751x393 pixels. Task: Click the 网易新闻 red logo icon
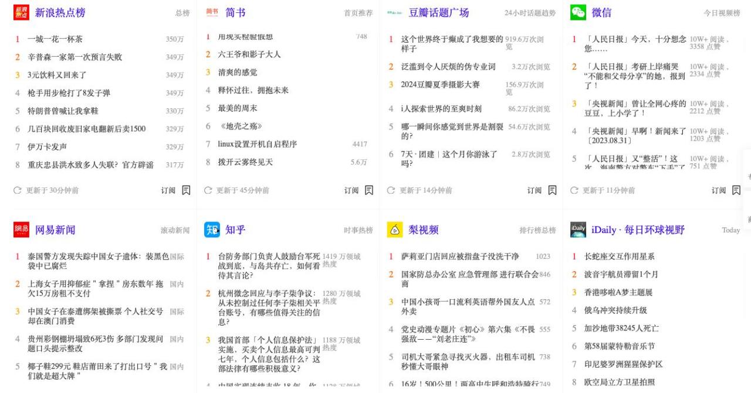(x=21, y=230)
